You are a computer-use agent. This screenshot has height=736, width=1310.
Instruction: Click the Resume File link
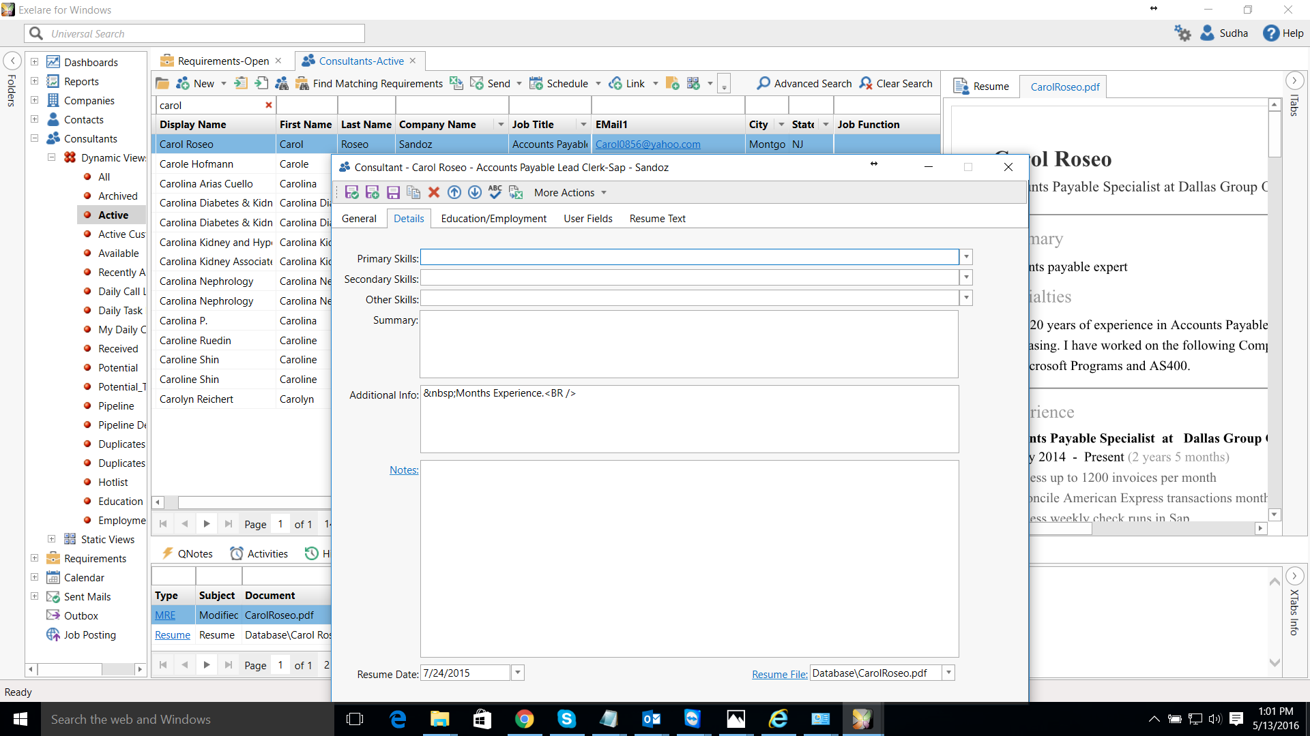click(779, 675)
